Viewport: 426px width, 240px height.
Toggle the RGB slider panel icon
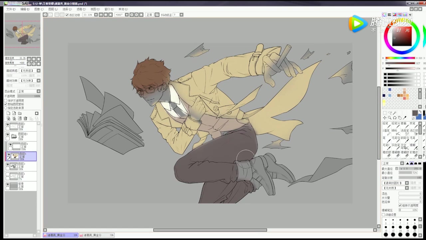389,15
